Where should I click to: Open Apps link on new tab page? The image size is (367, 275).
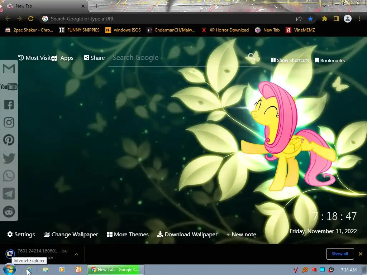tap(63, 58)
